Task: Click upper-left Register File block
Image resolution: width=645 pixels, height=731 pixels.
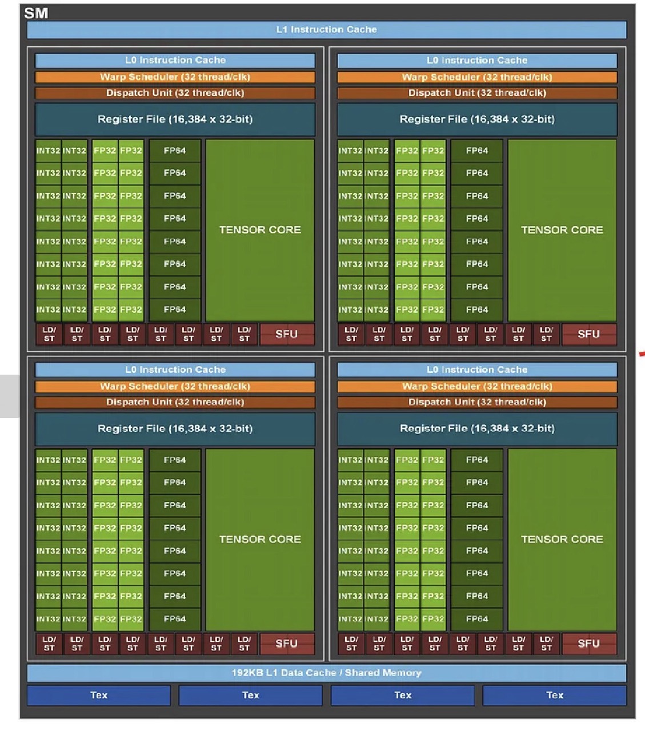Action: (x=175, y=119)
